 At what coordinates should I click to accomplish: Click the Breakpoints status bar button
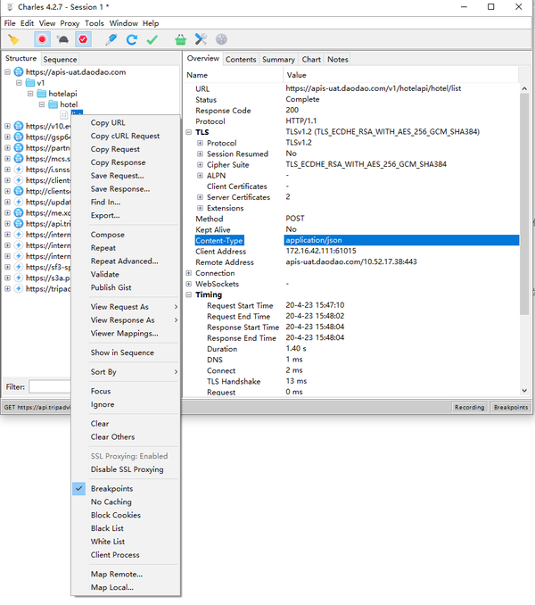click(510, 408)
